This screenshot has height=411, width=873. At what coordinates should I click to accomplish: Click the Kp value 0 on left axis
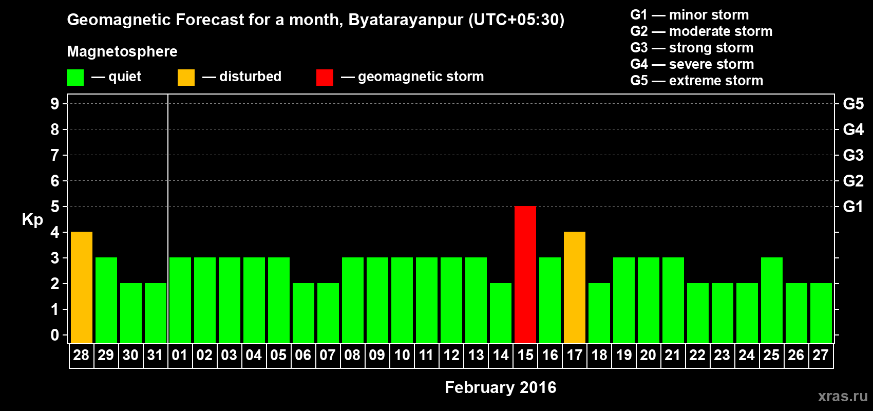(55, 335)
